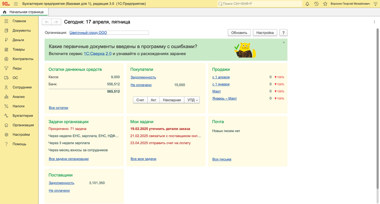Open favorites star icon
Image resolution: width=380 pixels, height=204 pixels.
[325, 4]
